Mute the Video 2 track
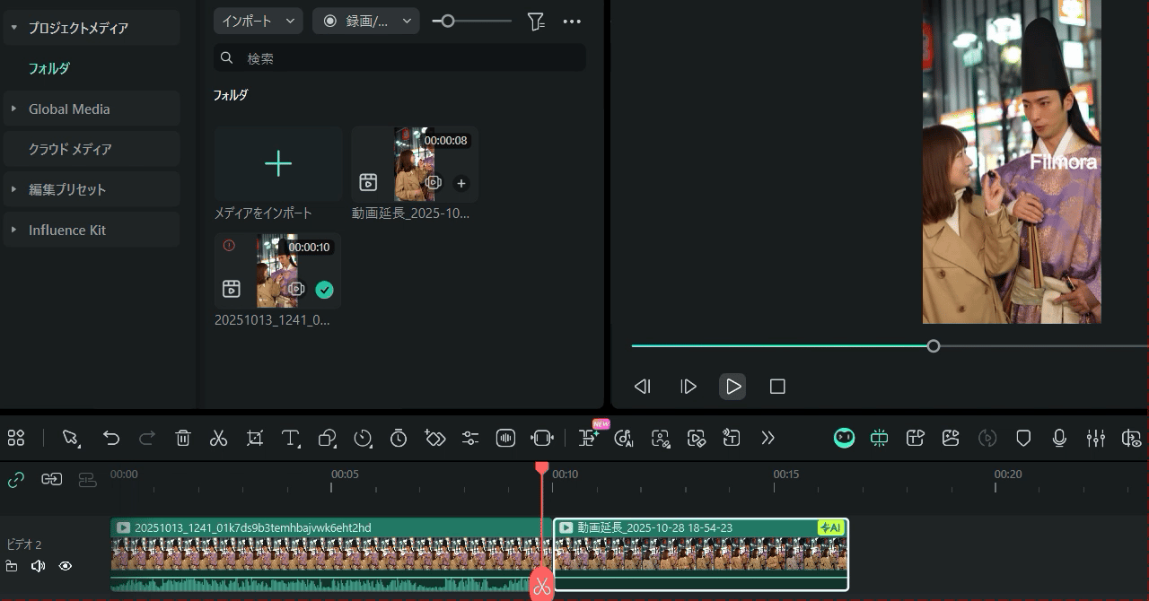 39,566
